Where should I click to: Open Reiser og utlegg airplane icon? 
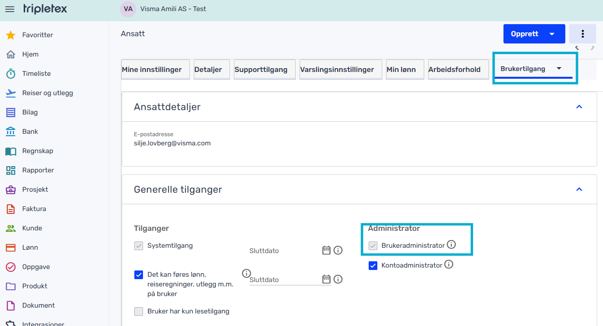coord(11,93)
